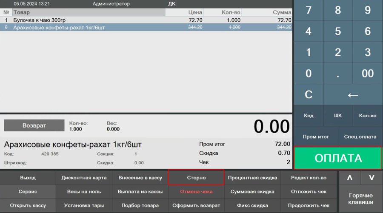Open Подбор товара product search

coord(140,205)
